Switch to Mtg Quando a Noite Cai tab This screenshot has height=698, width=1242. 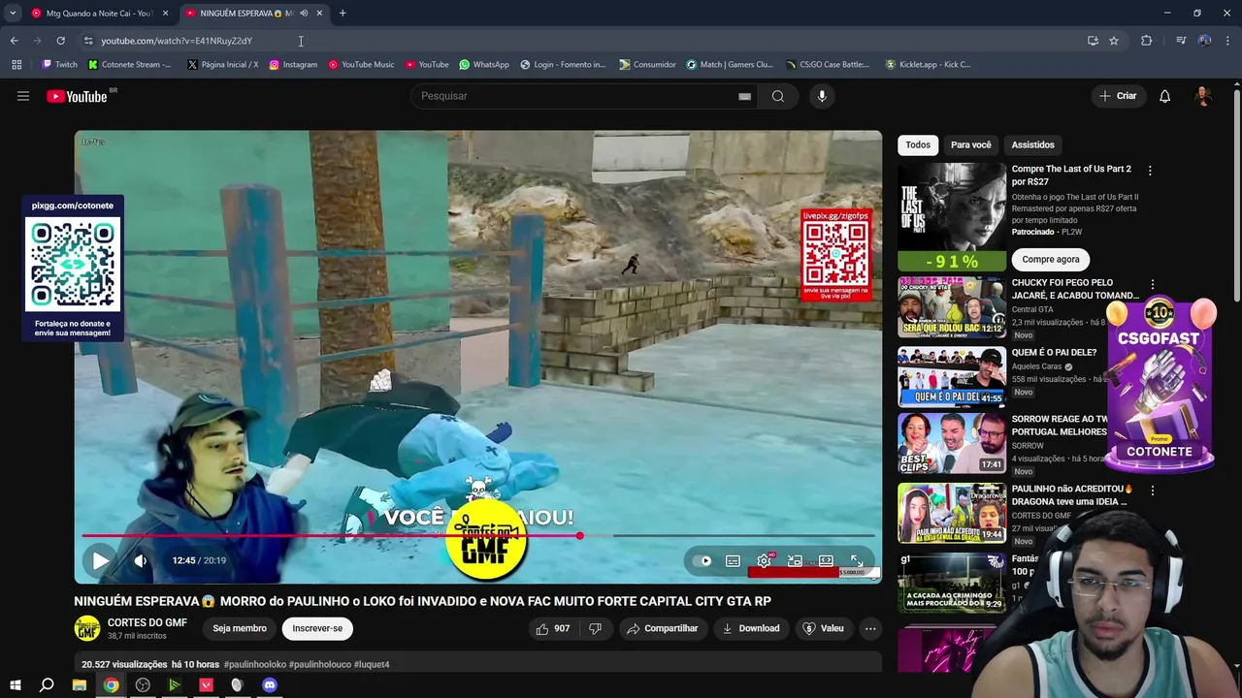point(99,13)
